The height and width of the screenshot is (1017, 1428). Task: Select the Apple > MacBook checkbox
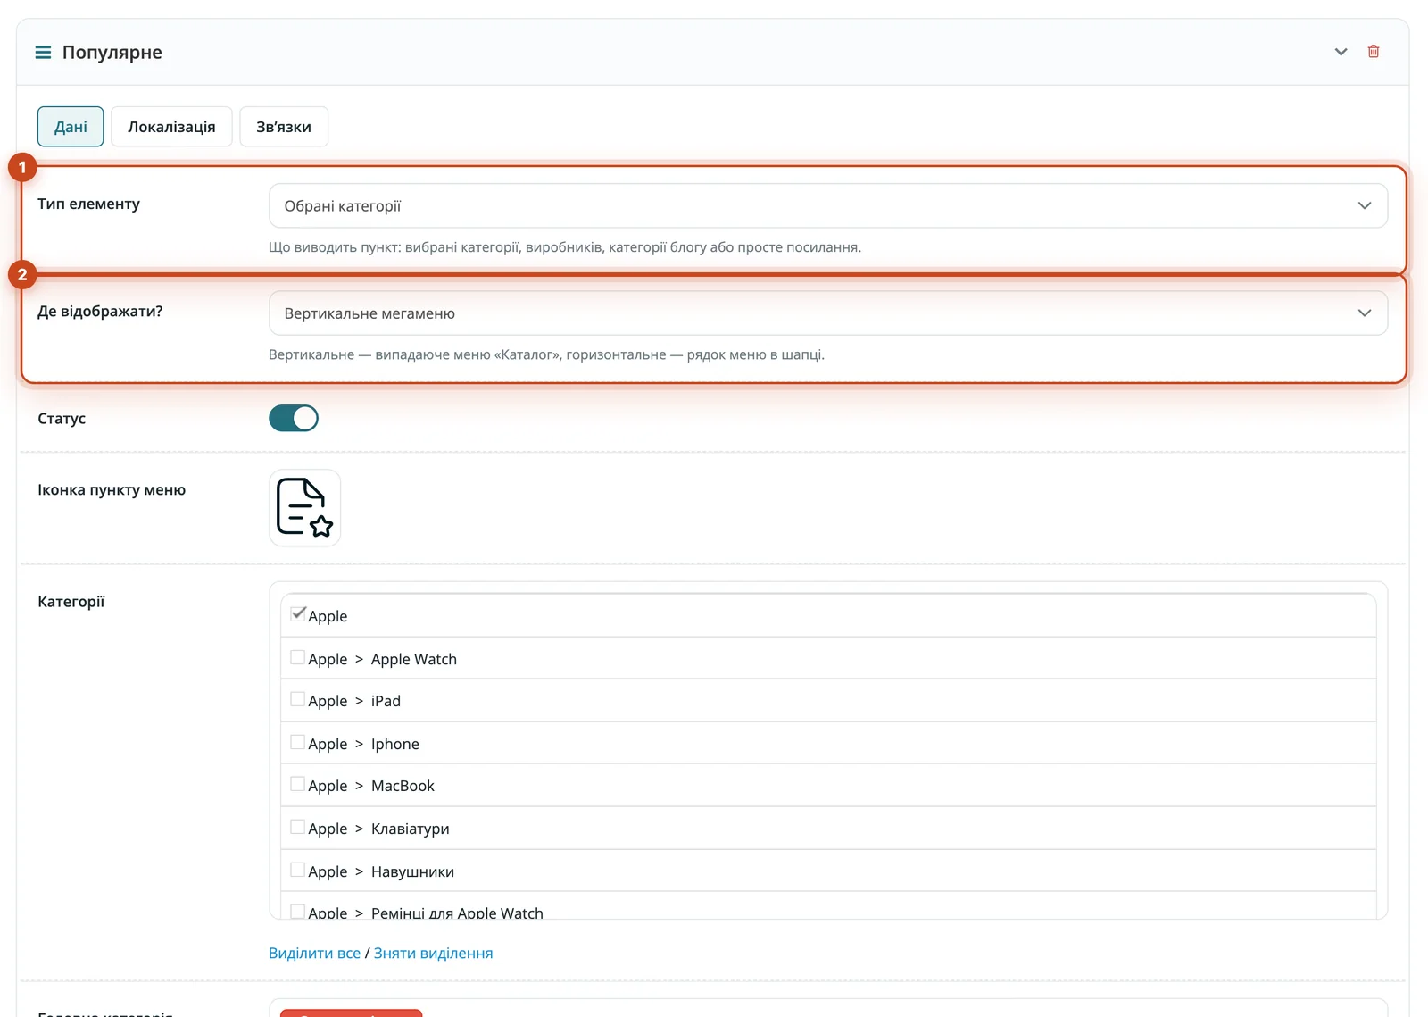click(298, 784)
